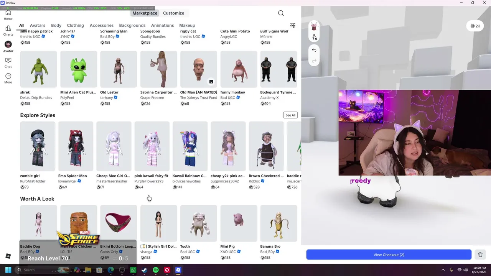Switch to the Marketplace tab
This screenshot has width=491, height=276.
click(x=145, y=13)
